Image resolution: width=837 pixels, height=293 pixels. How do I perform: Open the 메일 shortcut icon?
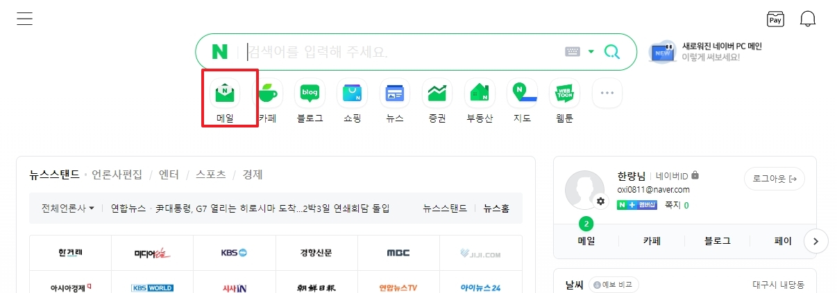[226, 93]
